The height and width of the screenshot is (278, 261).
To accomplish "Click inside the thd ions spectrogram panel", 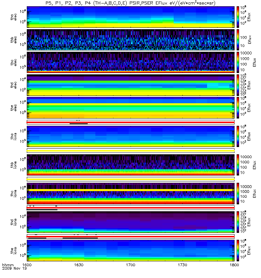I will (x=130, y=222).
